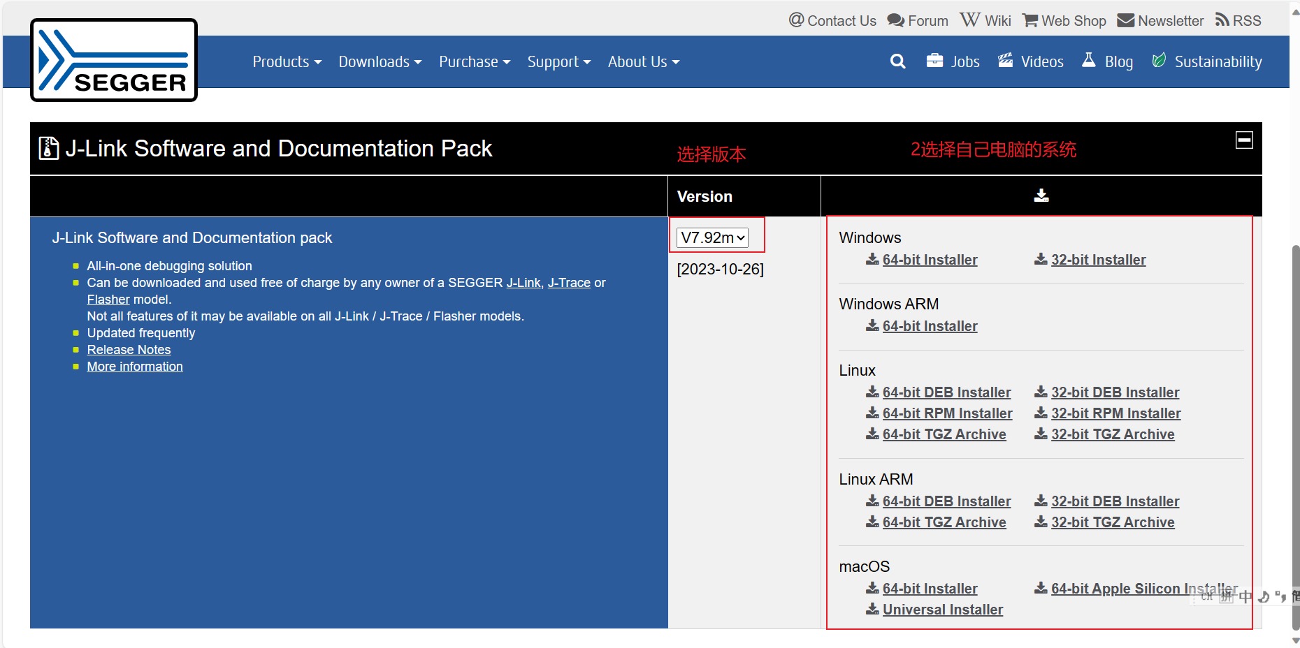This screenshot has height=648, width=1300.
Task: Open the Newsletter envelope link
Action: pyautogui.click(x=1160, y=20)
